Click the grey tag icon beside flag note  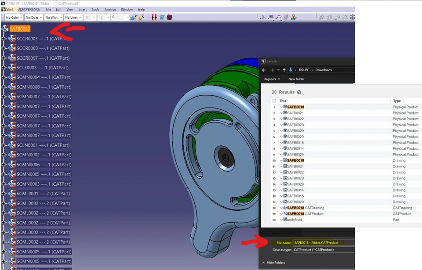click(286, 18)
